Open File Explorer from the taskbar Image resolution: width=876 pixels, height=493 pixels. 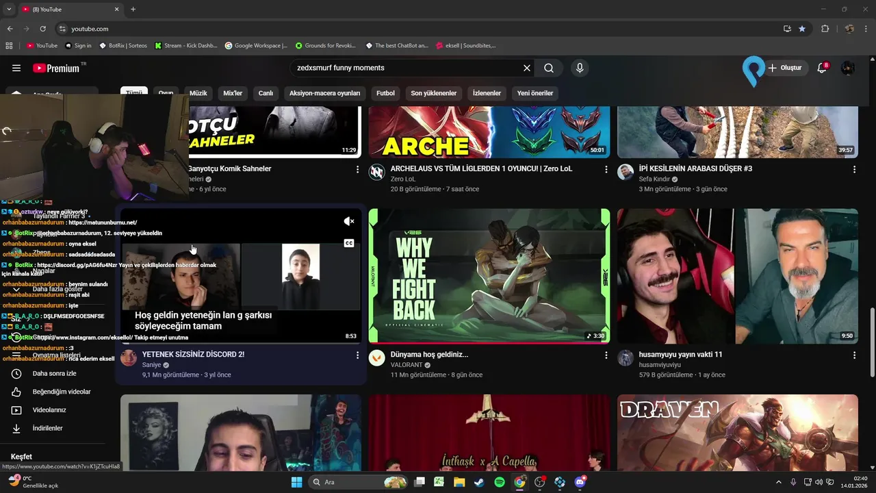coord(459,482)
